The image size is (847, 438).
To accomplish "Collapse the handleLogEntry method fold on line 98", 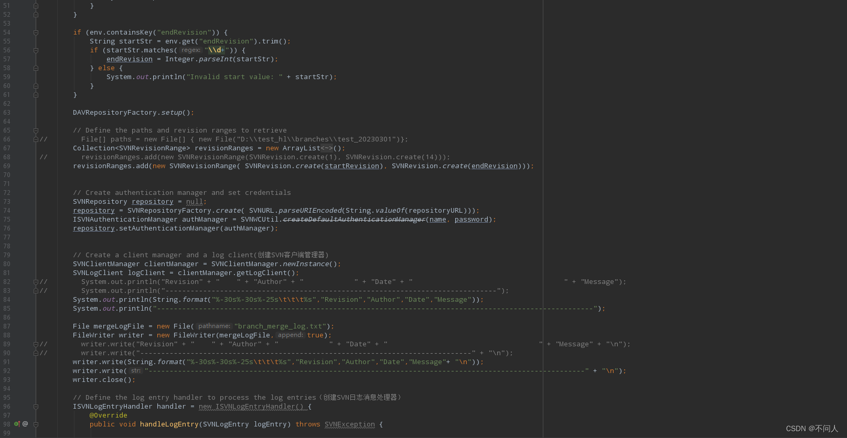I will [36, 424].
